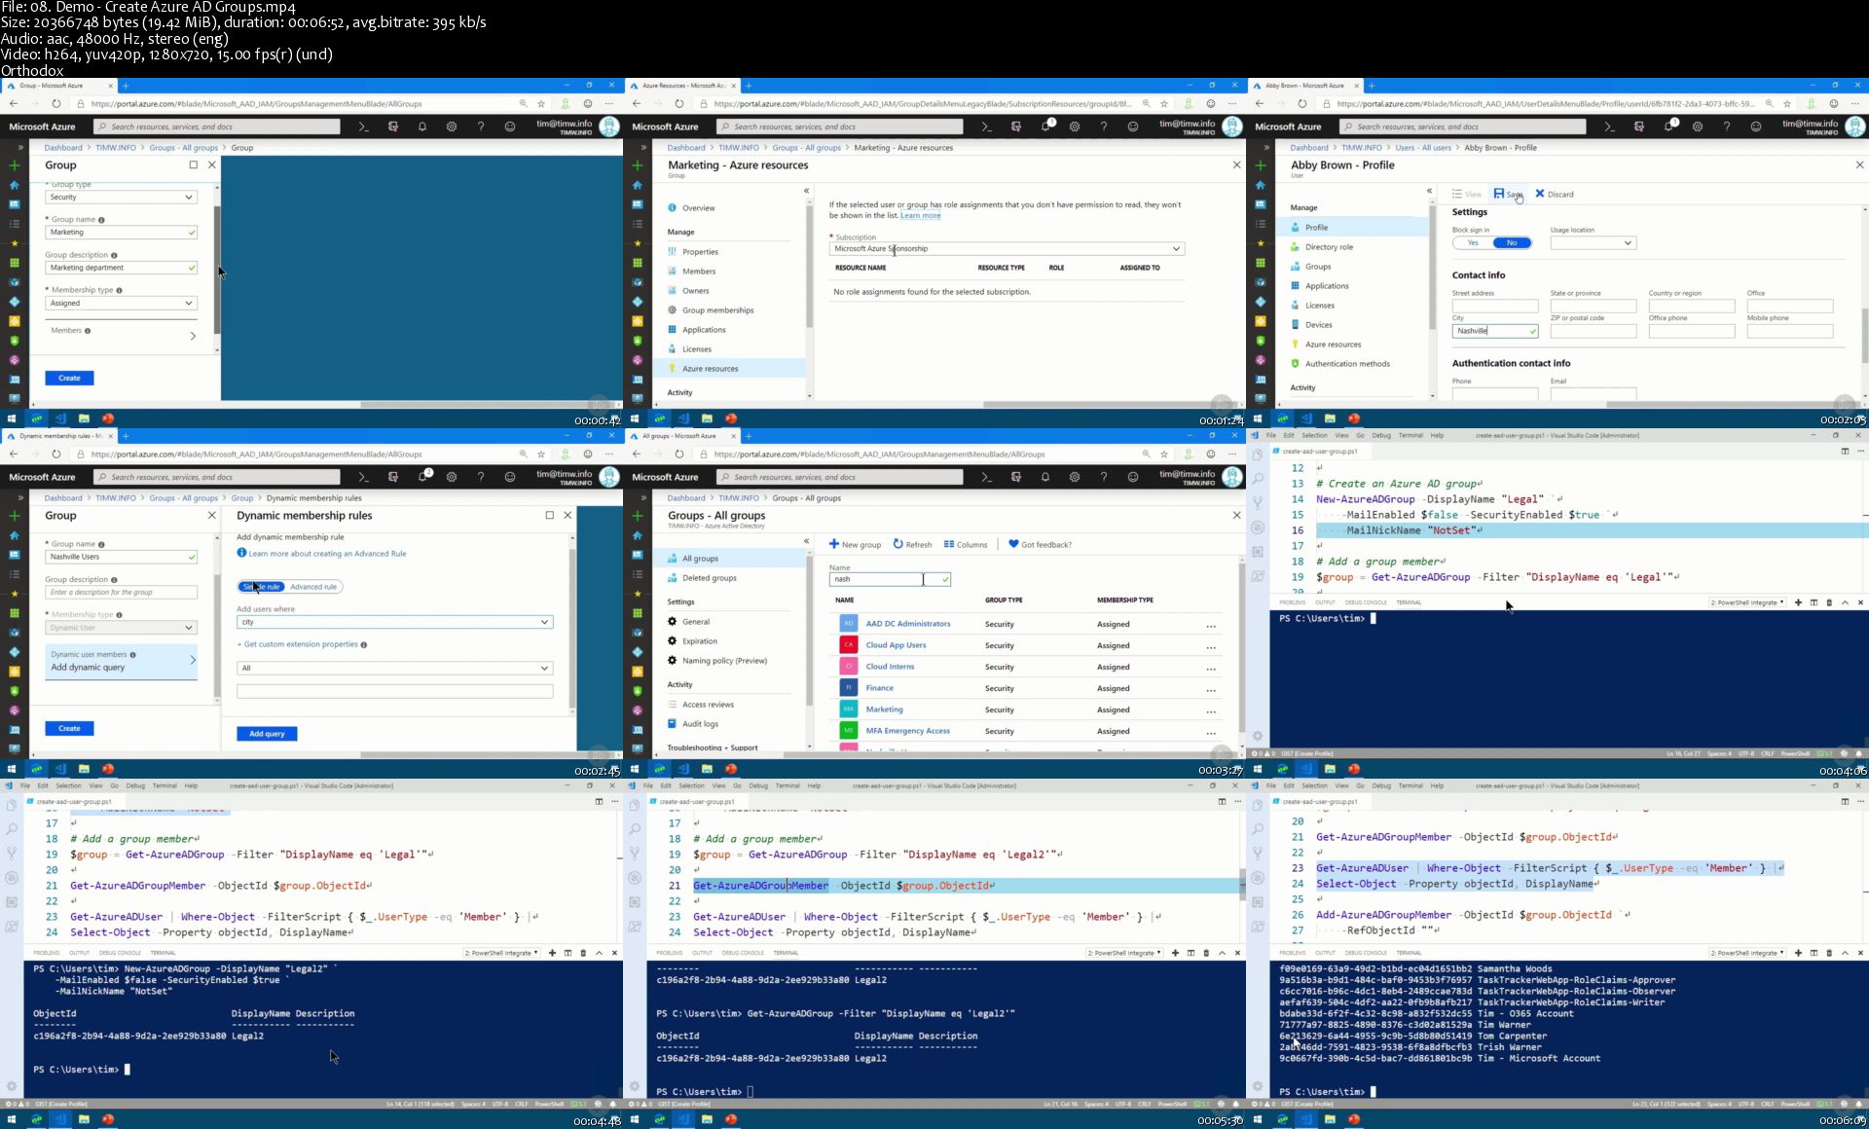Open Columns picker in All groups frame
This screenshot has height=1129, width=1869.
(x=966, y=544)
